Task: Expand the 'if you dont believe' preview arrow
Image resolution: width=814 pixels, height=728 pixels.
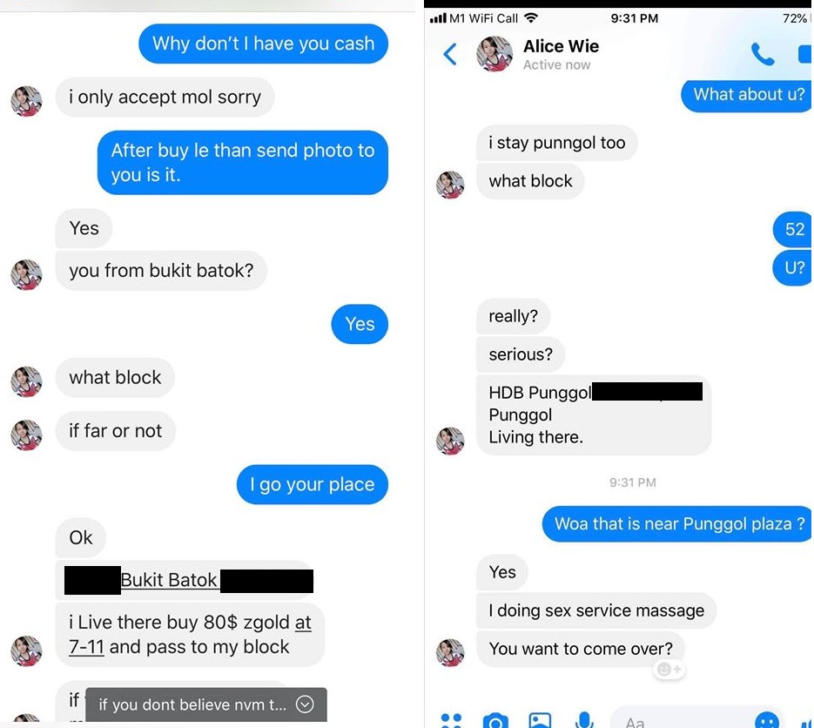Action: pos(305,704)
